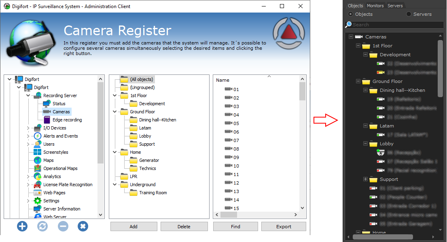Viewport: 447px width, 242px height.
Task: Click the dome camera icon under Lobby
Action: click(x=381, y=153)
